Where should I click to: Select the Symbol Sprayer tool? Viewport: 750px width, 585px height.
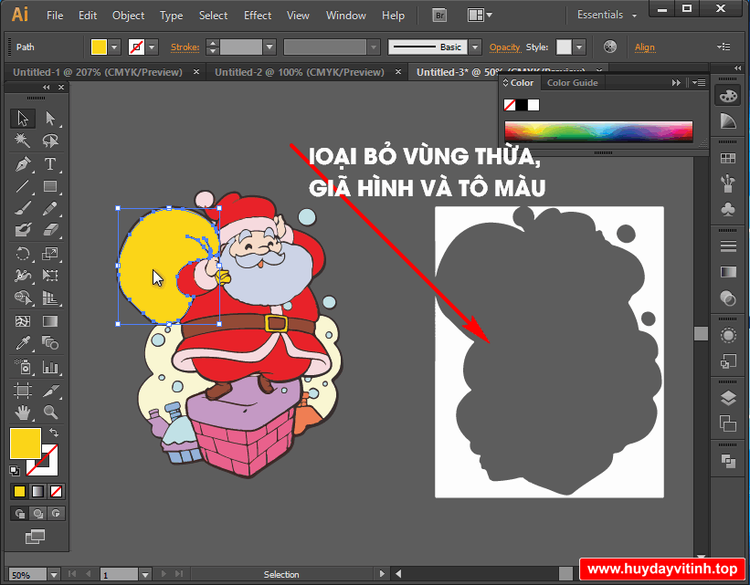point(23,367)
